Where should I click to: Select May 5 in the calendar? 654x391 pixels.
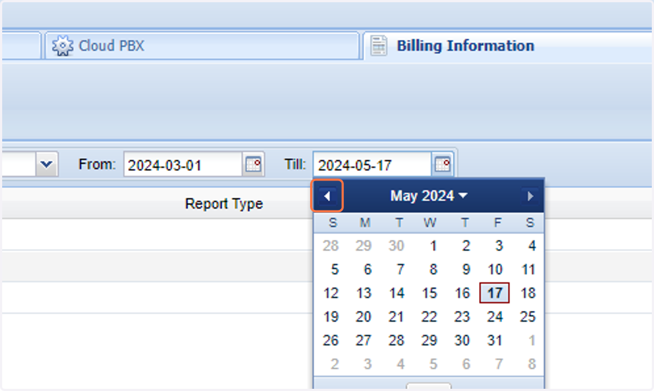click(x=334, y=269)
